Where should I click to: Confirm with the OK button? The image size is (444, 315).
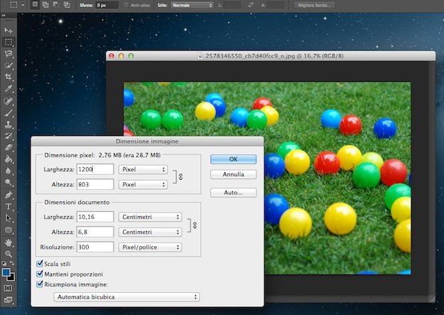click(233, 159)
